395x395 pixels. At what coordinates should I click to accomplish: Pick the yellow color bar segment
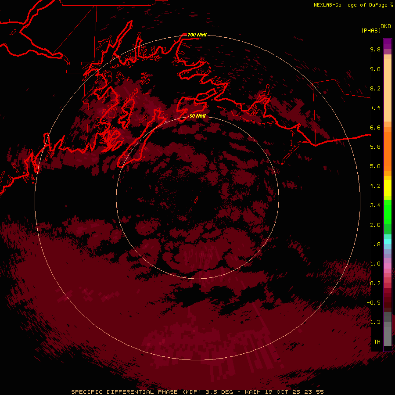388,188
